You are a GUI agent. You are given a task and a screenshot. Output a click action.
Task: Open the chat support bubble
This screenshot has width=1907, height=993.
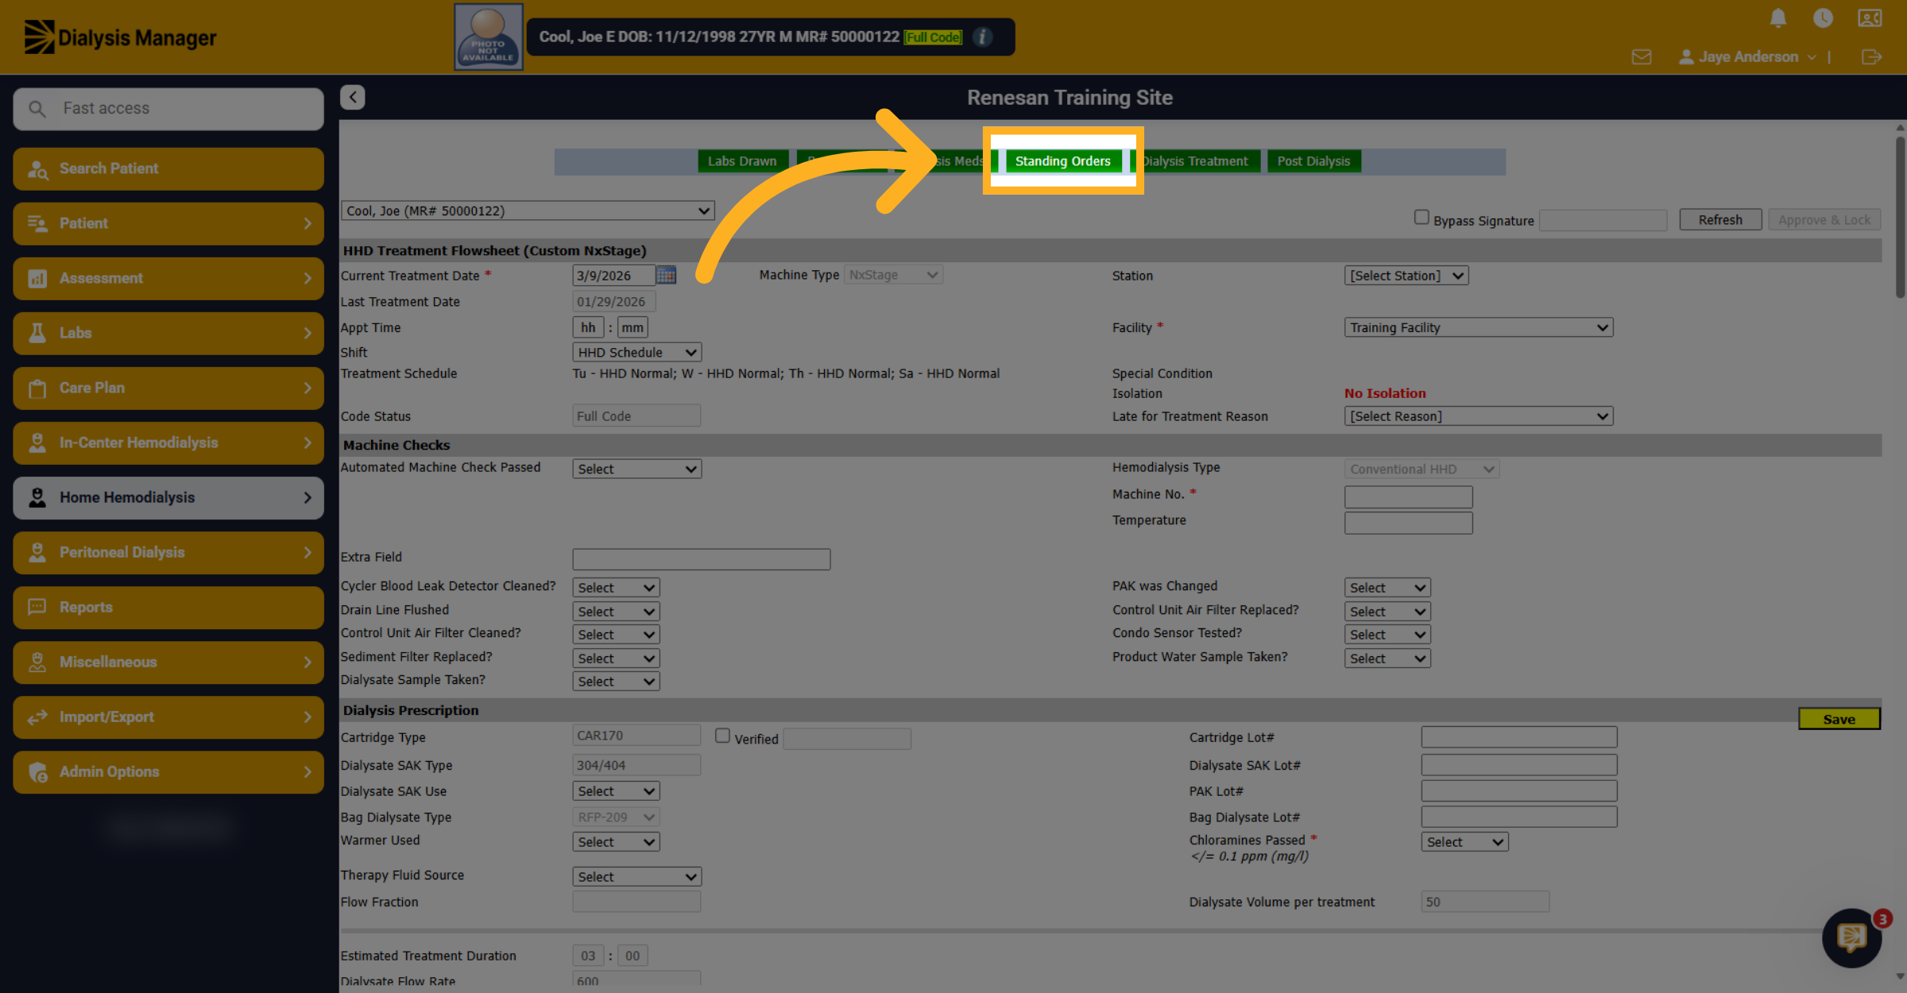point(1852,938)
